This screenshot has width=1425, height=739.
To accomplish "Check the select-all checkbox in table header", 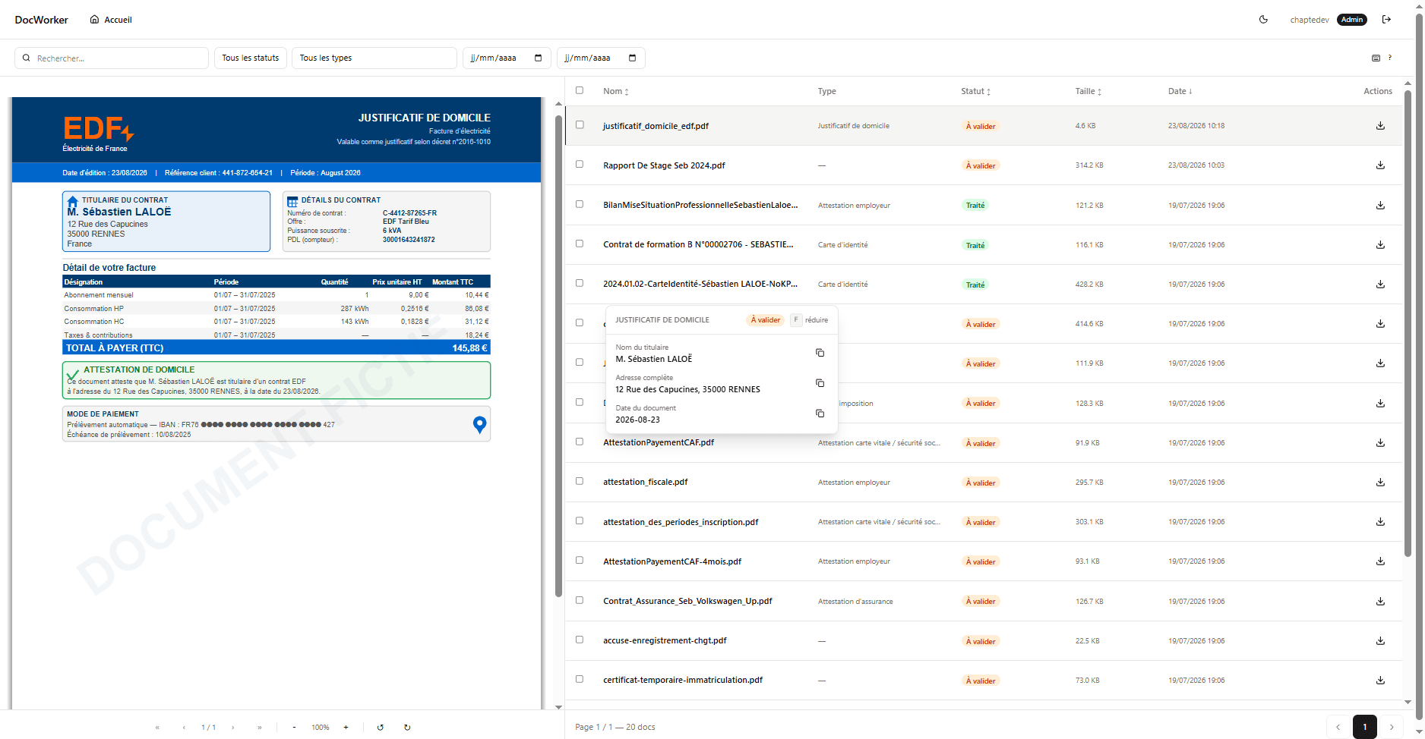I will 580,90.
